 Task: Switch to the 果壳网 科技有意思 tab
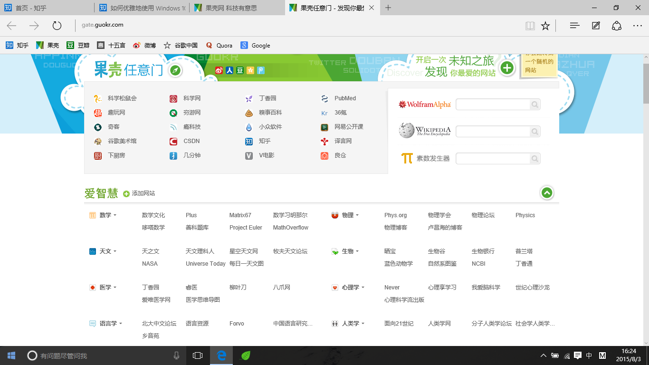[x=238, y=8]
